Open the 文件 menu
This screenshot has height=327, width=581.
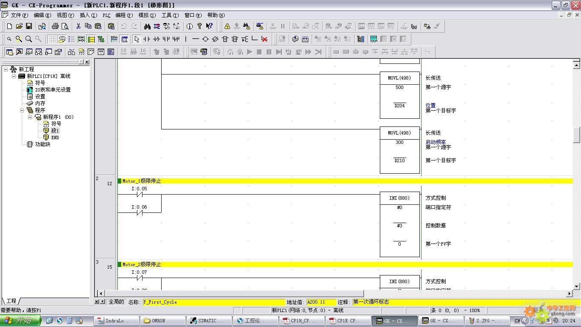click(20, 15)
